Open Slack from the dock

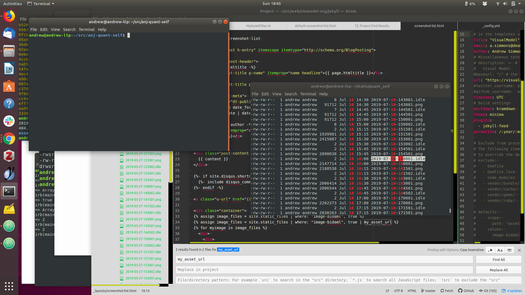(9, 121)
